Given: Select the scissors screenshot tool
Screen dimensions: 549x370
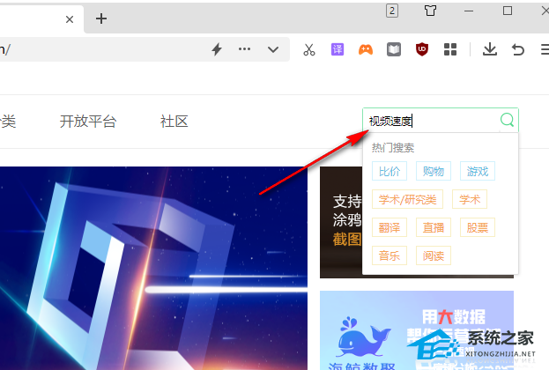Looking at the screenshot, I should click(x=308, y=49).
